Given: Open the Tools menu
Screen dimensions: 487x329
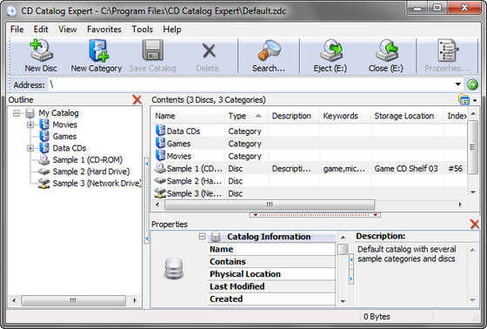Looking at the screenshot, I should pos(143,30).
